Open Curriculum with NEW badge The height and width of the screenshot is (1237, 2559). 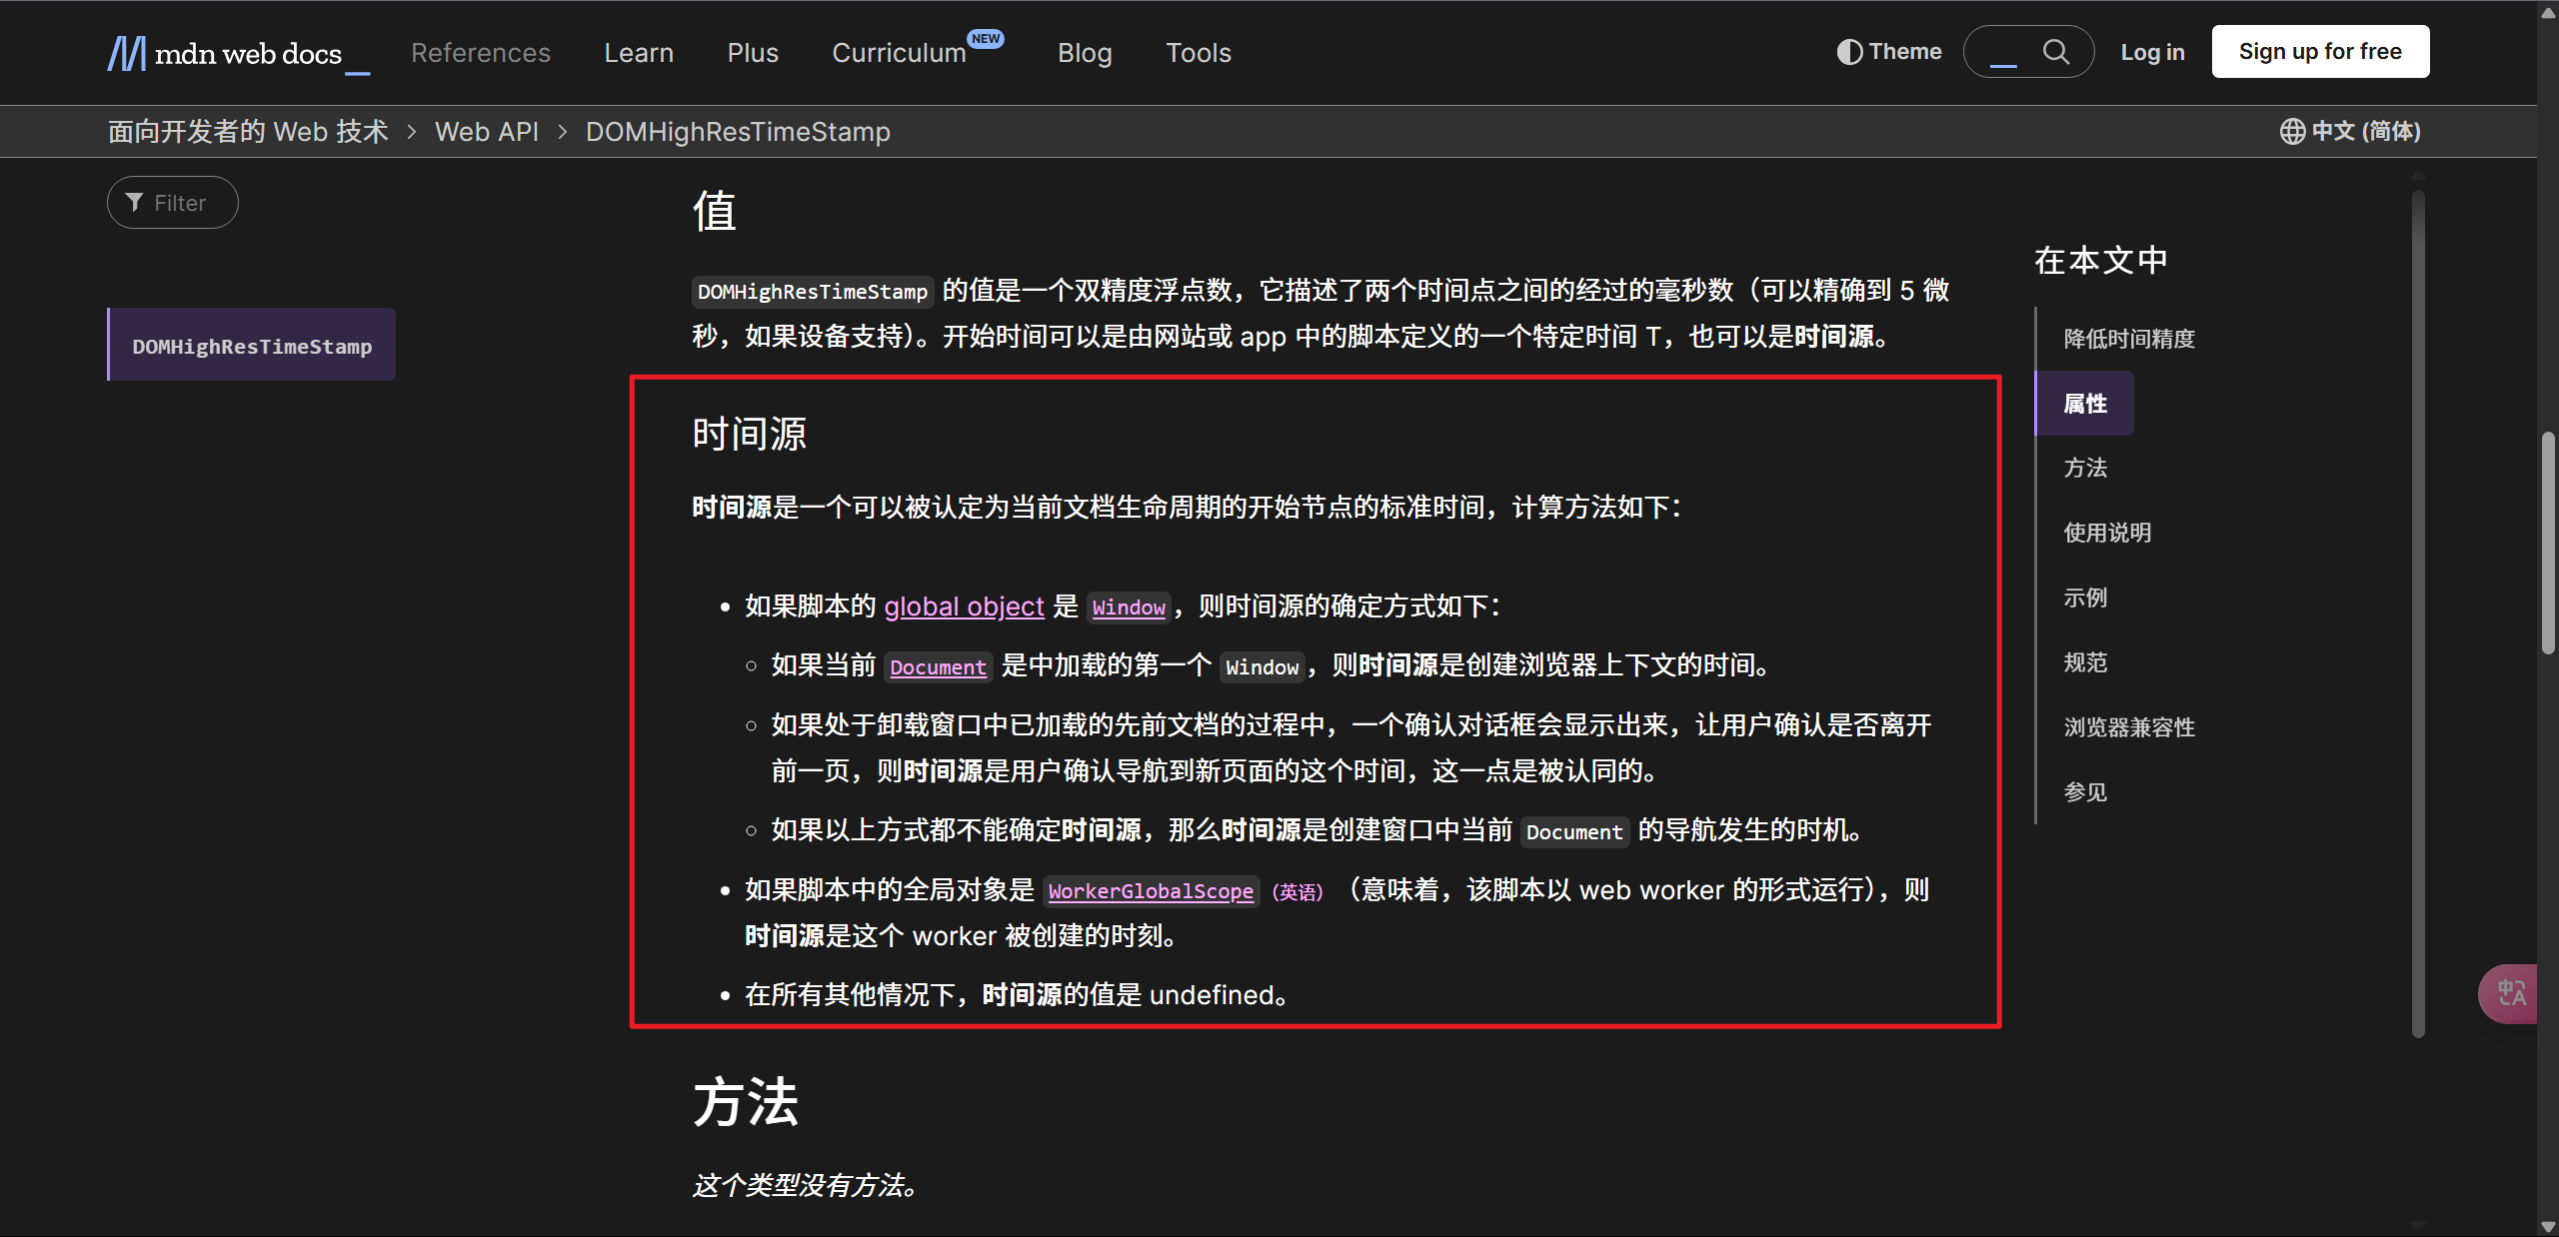click(x=899, y=53)
